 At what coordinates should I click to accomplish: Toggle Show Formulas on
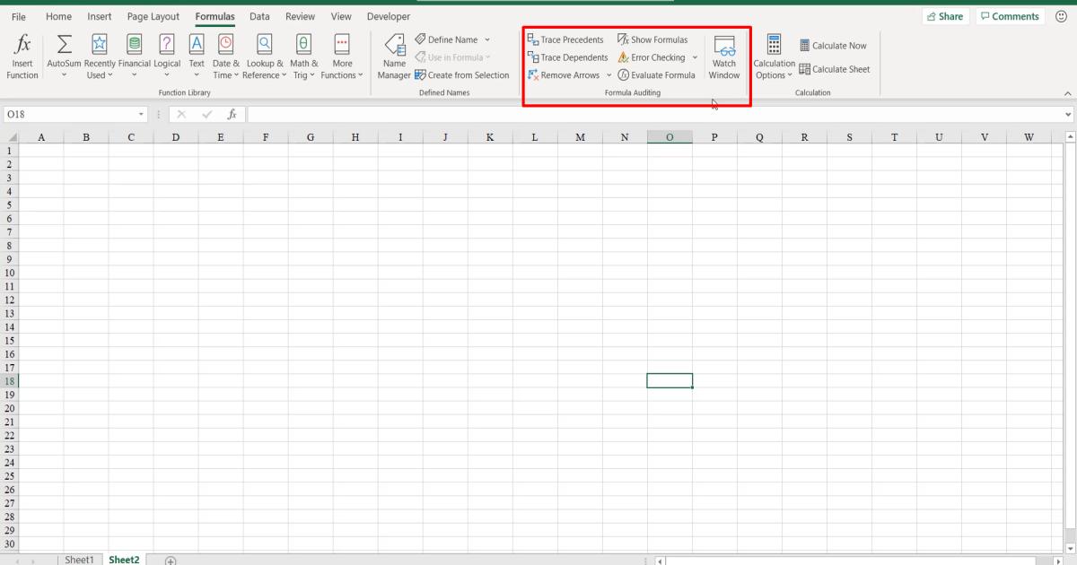click(x=654, y=39)
